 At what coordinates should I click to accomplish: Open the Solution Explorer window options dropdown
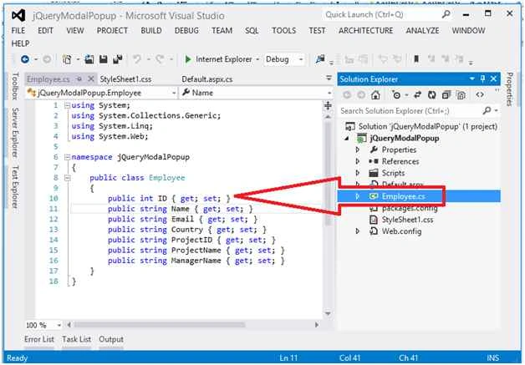point(471,79)
